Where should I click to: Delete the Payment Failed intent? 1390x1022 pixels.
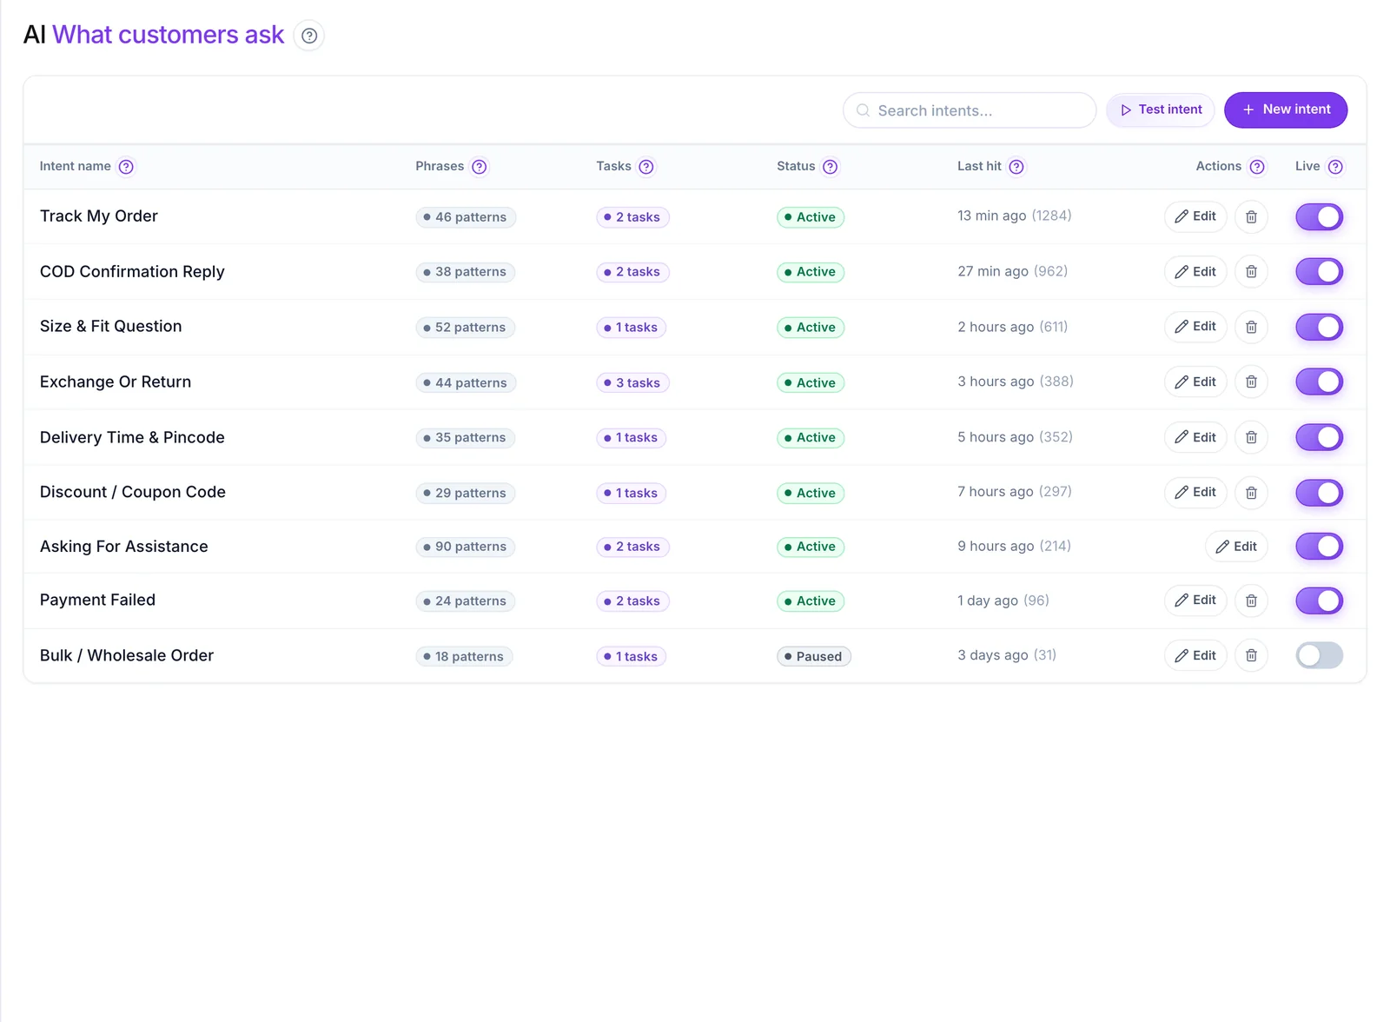click(x=1251, y=601)
